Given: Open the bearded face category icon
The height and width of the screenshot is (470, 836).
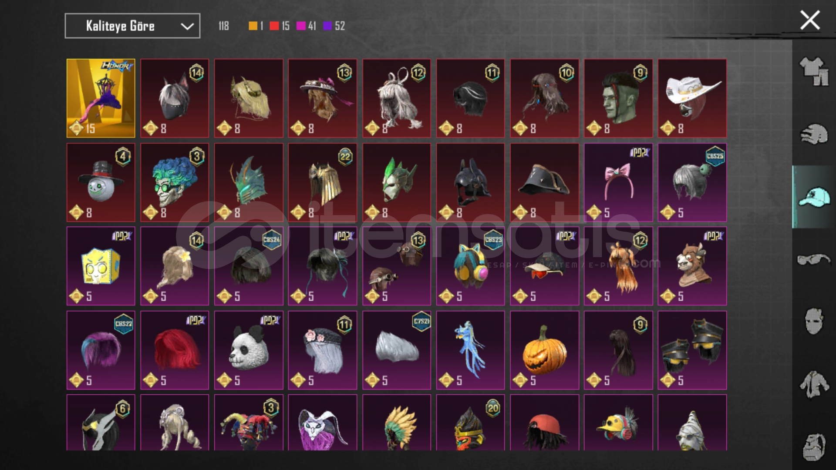Looking at the screenshot, I should [814, 446].
